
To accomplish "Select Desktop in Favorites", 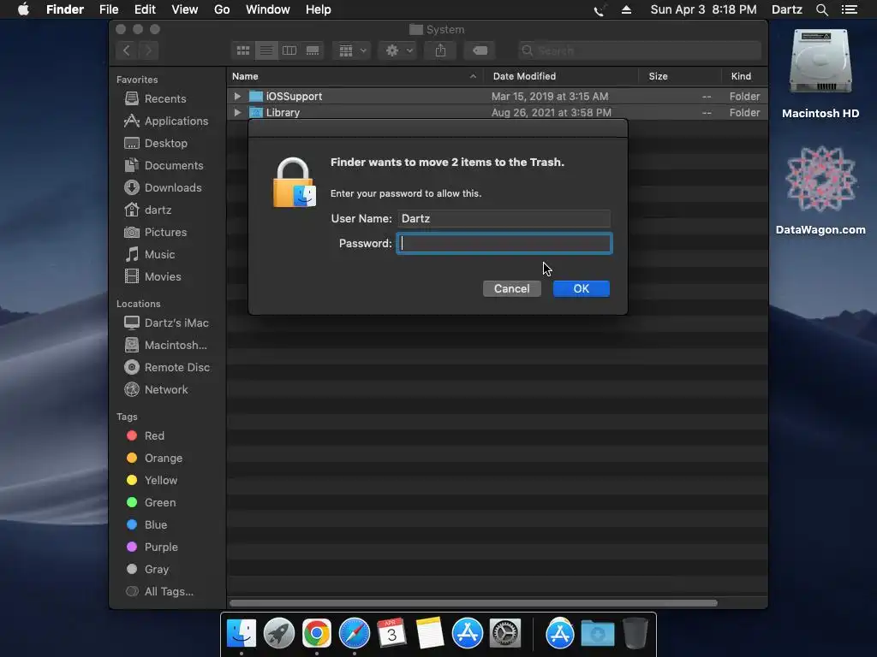I will 156,143.
